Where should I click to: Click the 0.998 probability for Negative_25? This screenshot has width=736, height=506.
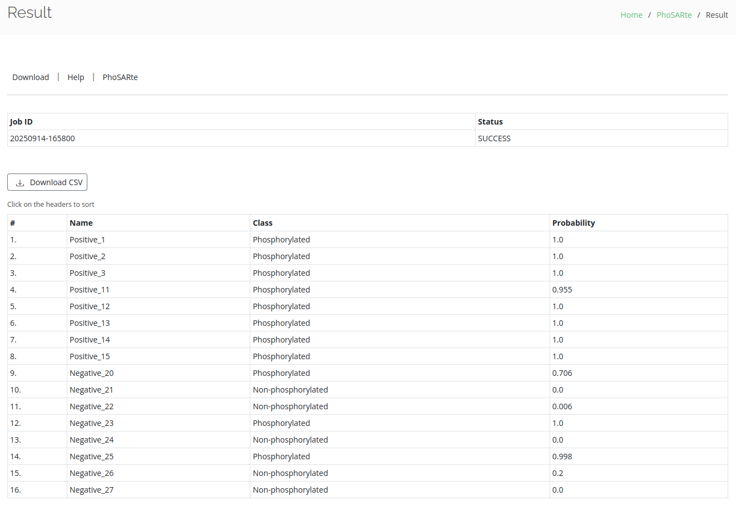[562, 457]
